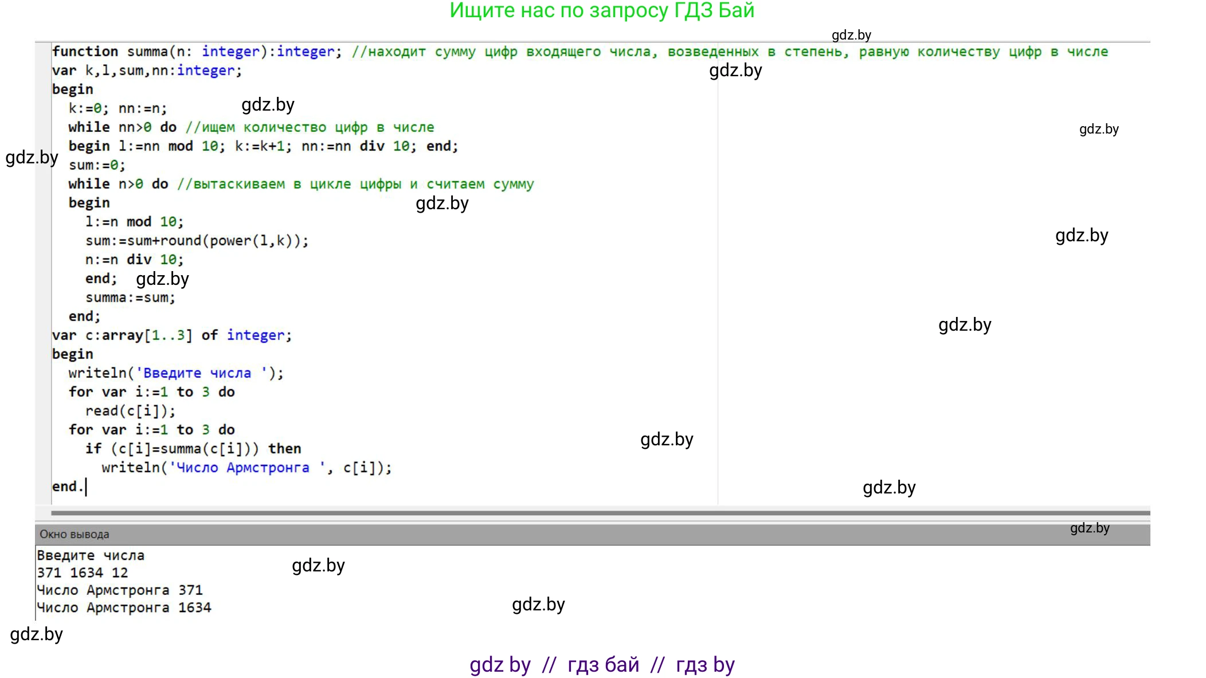1206x678 pixels.
Task: Click the comment 'вытаскиваем в цикле цифры'
Action: tap(297, 184)
